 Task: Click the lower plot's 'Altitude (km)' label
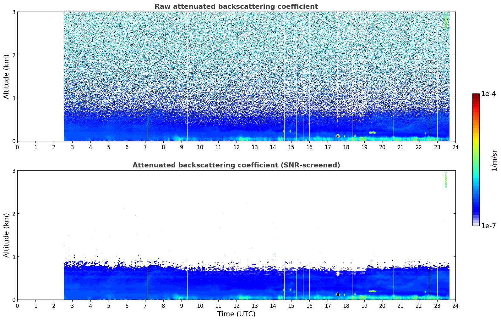(x=6, y=235)
